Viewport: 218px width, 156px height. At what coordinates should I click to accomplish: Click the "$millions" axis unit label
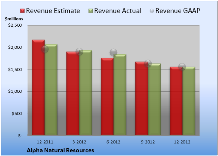(14, 19)
